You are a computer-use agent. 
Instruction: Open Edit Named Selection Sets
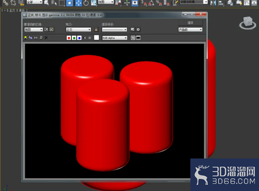point(175,3)
